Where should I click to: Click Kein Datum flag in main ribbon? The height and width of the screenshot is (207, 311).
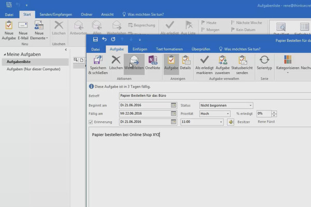click(243, 29)
